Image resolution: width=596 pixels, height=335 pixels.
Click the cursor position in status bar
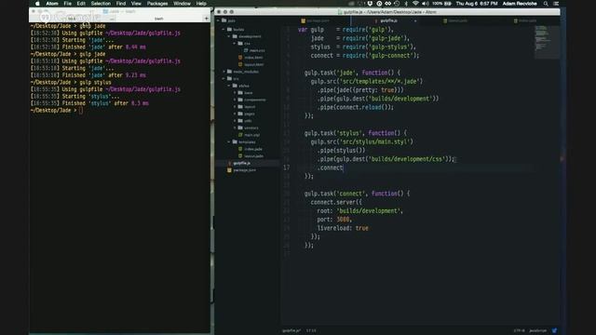(311, 330)
